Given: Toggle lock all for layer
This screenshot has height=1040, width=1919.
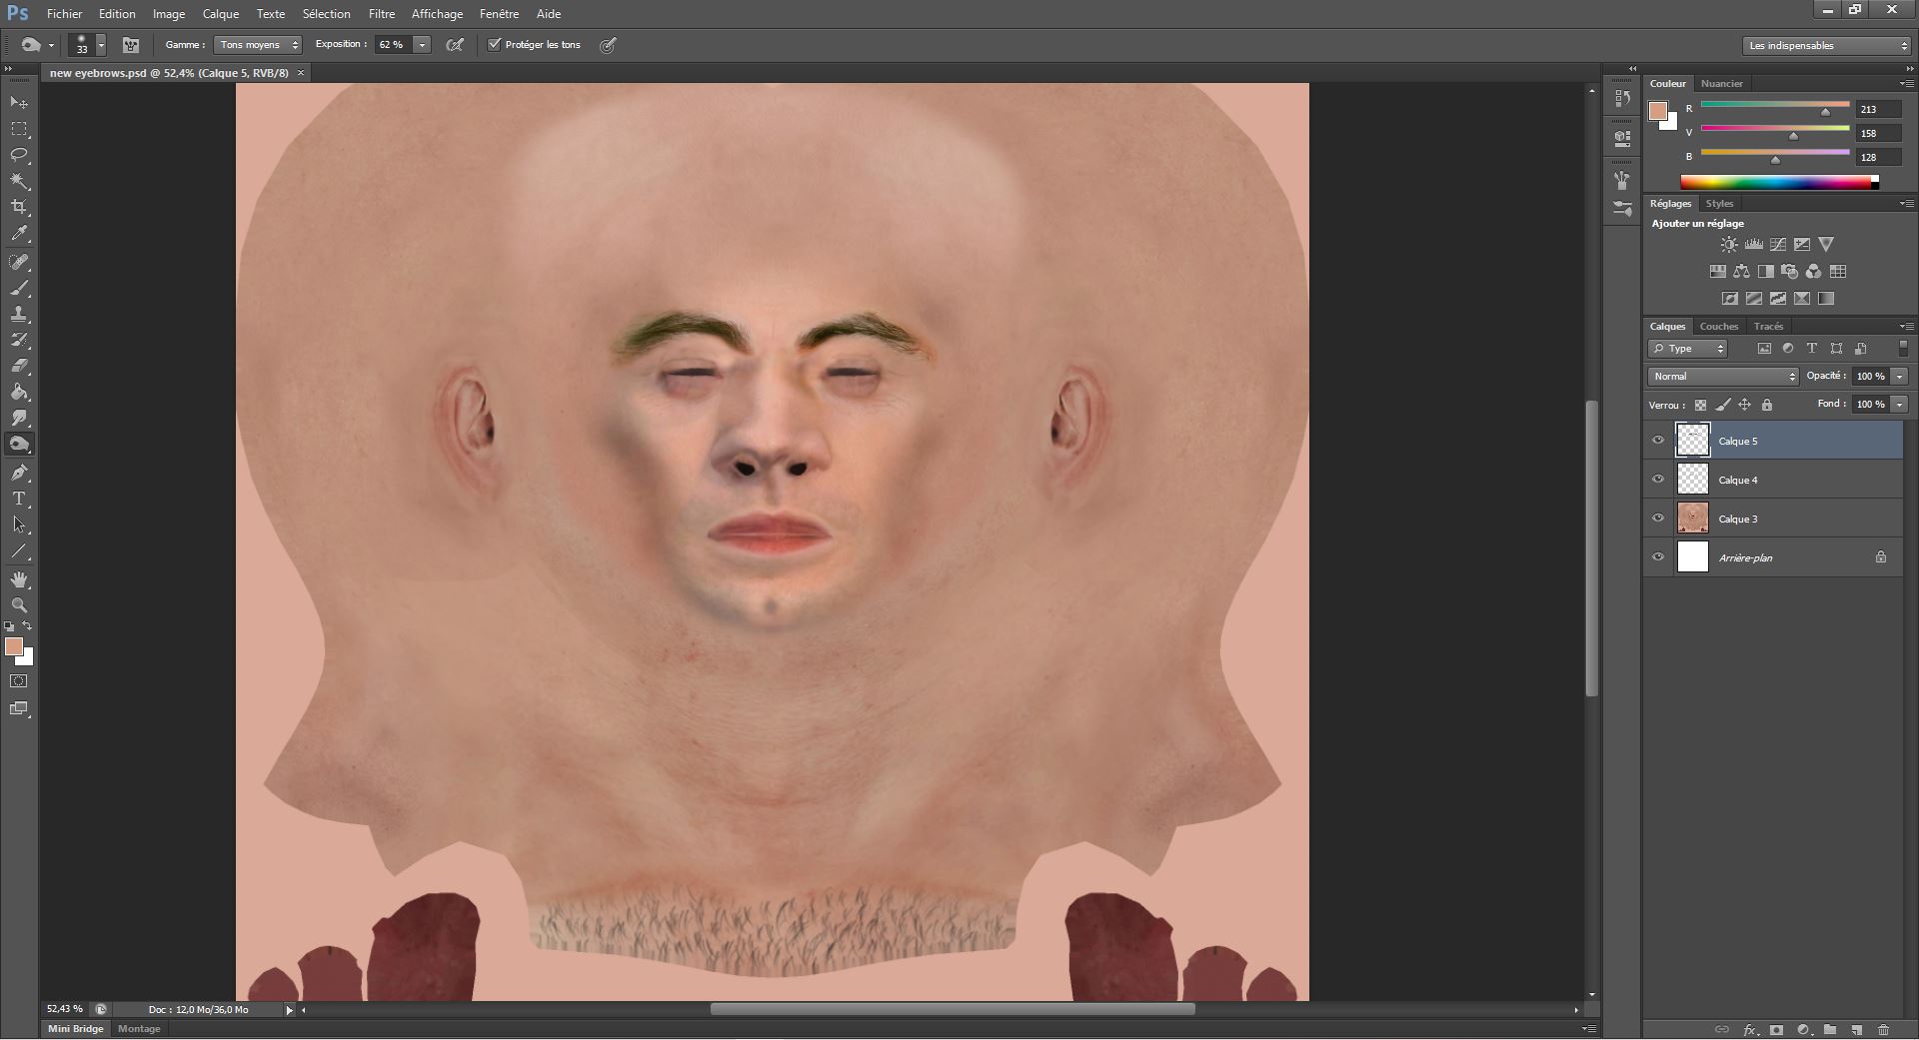Looking at the screenshot, I should (x=1767, y=405).
